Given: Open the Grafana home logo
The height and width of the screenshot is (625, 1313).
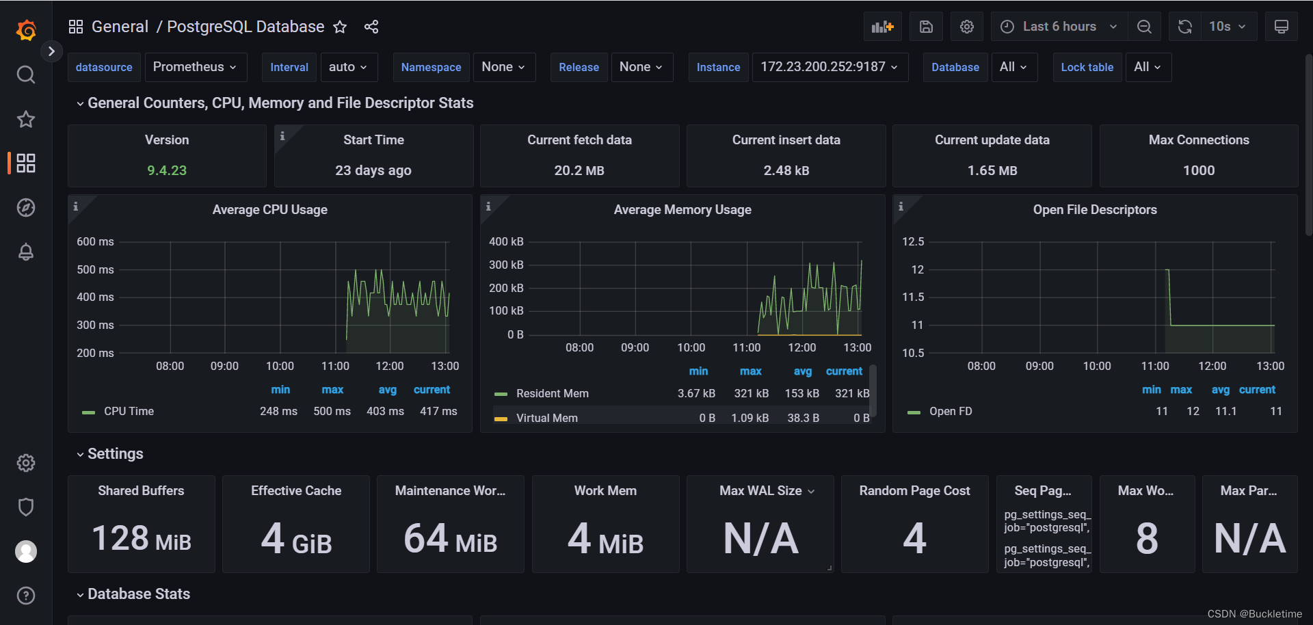Looking at the screenshot, I should (x=26, y=29).
